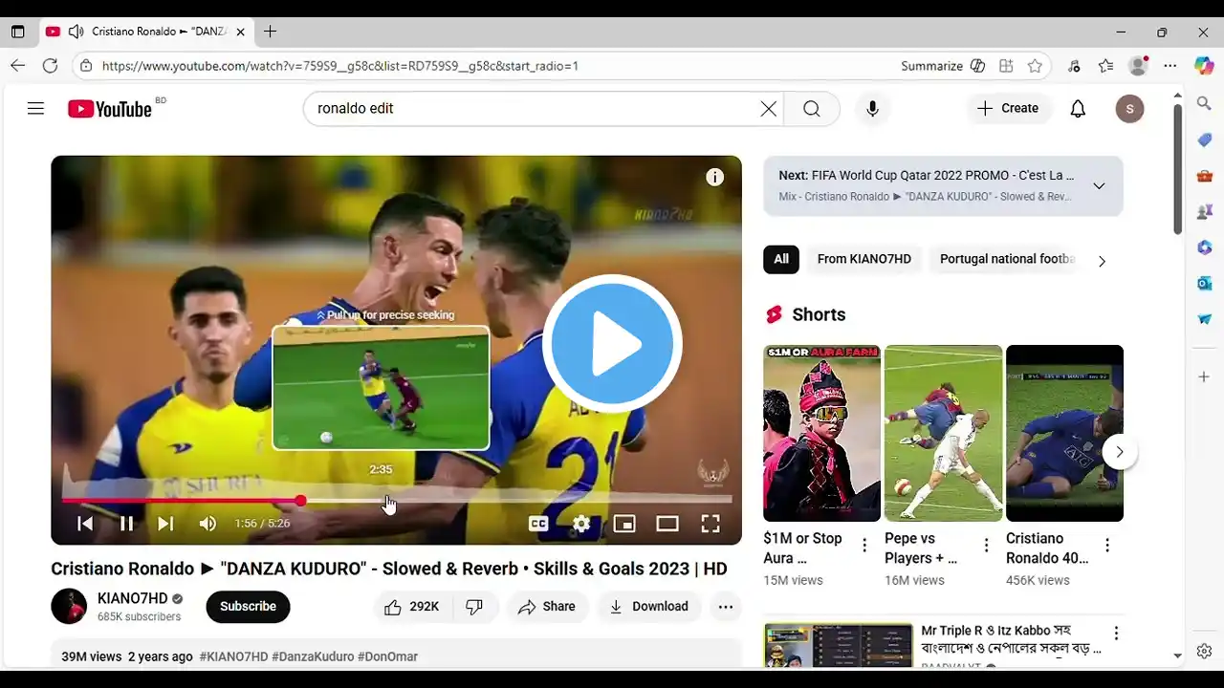Image resolution: width=1224 pixels, height=688 pixels.
Task: Open the account avatar menu
Action: (x=1129, y=109)
